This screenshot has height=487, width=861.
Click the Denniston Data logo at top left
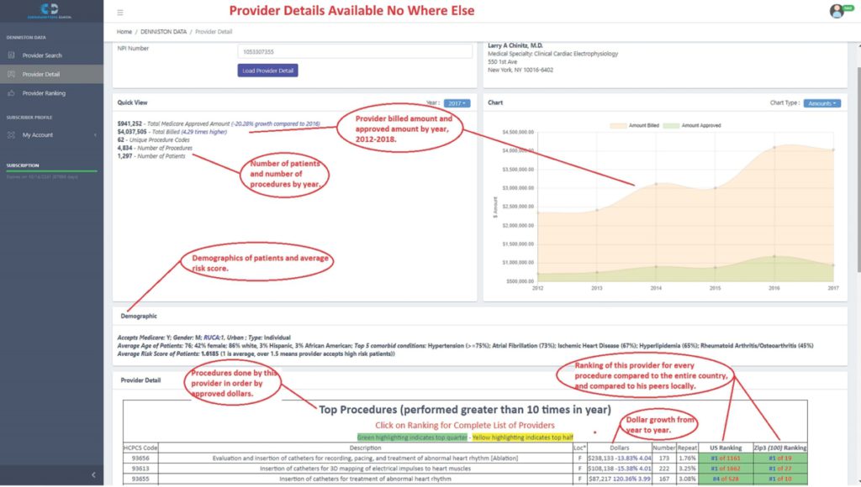click(48, 11)
